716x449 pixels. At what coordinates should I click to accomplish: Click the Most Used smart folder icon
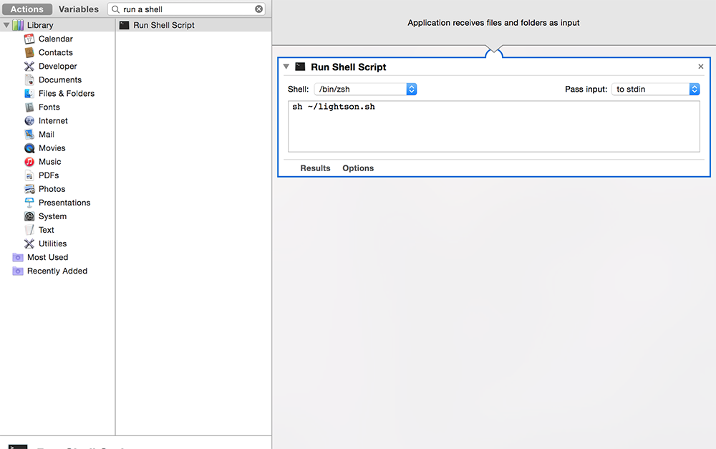pos(18,257)
